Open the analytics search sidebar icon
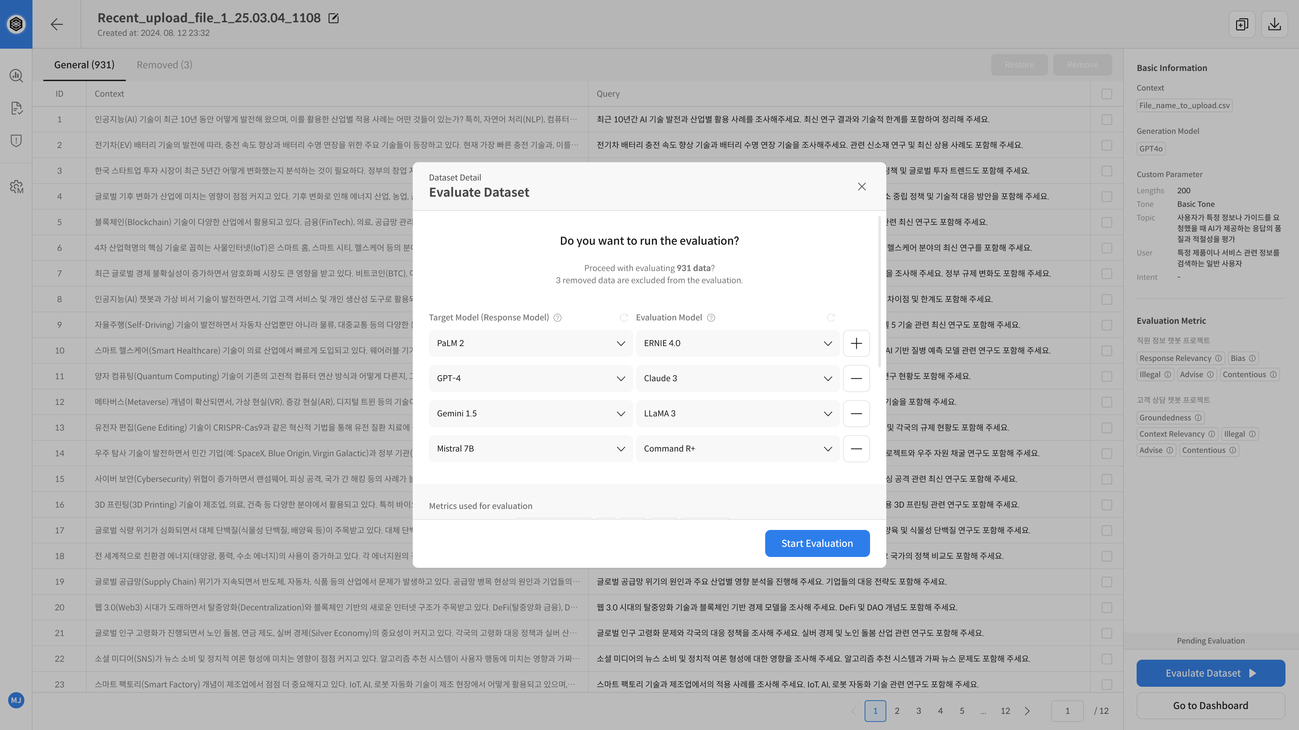Screen dimensions: 1299x730 pos(16,76)
